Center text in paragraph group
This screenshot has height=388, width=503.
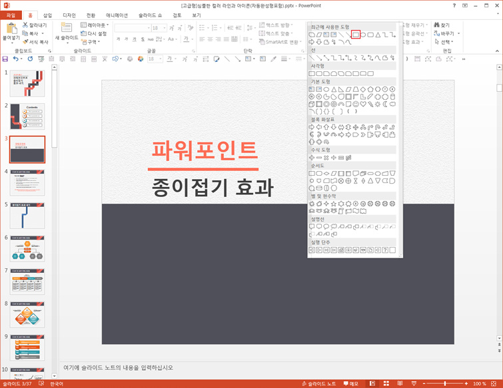(x=210, y=39)
